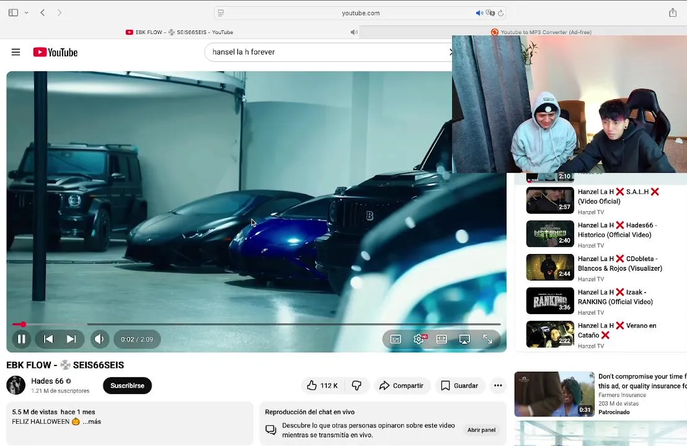Play the Blancos & Rojos thumbnail

pyautogui.click(x=550, y=268)
